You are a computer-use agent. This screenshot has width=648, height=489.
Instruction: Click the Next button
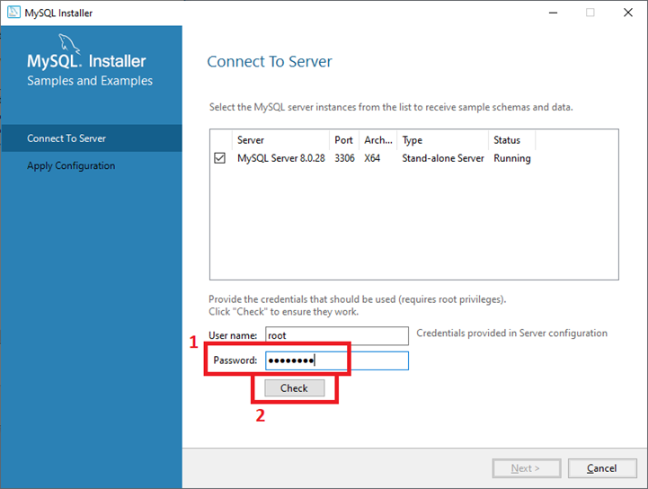click(x=526, y=468)
